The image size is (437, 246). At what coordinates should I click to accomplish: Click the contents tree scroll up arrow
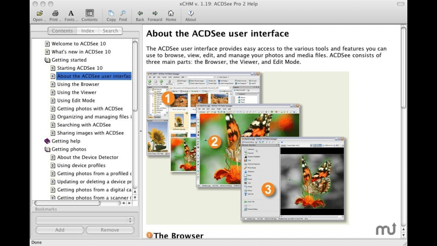pos(135,191)
